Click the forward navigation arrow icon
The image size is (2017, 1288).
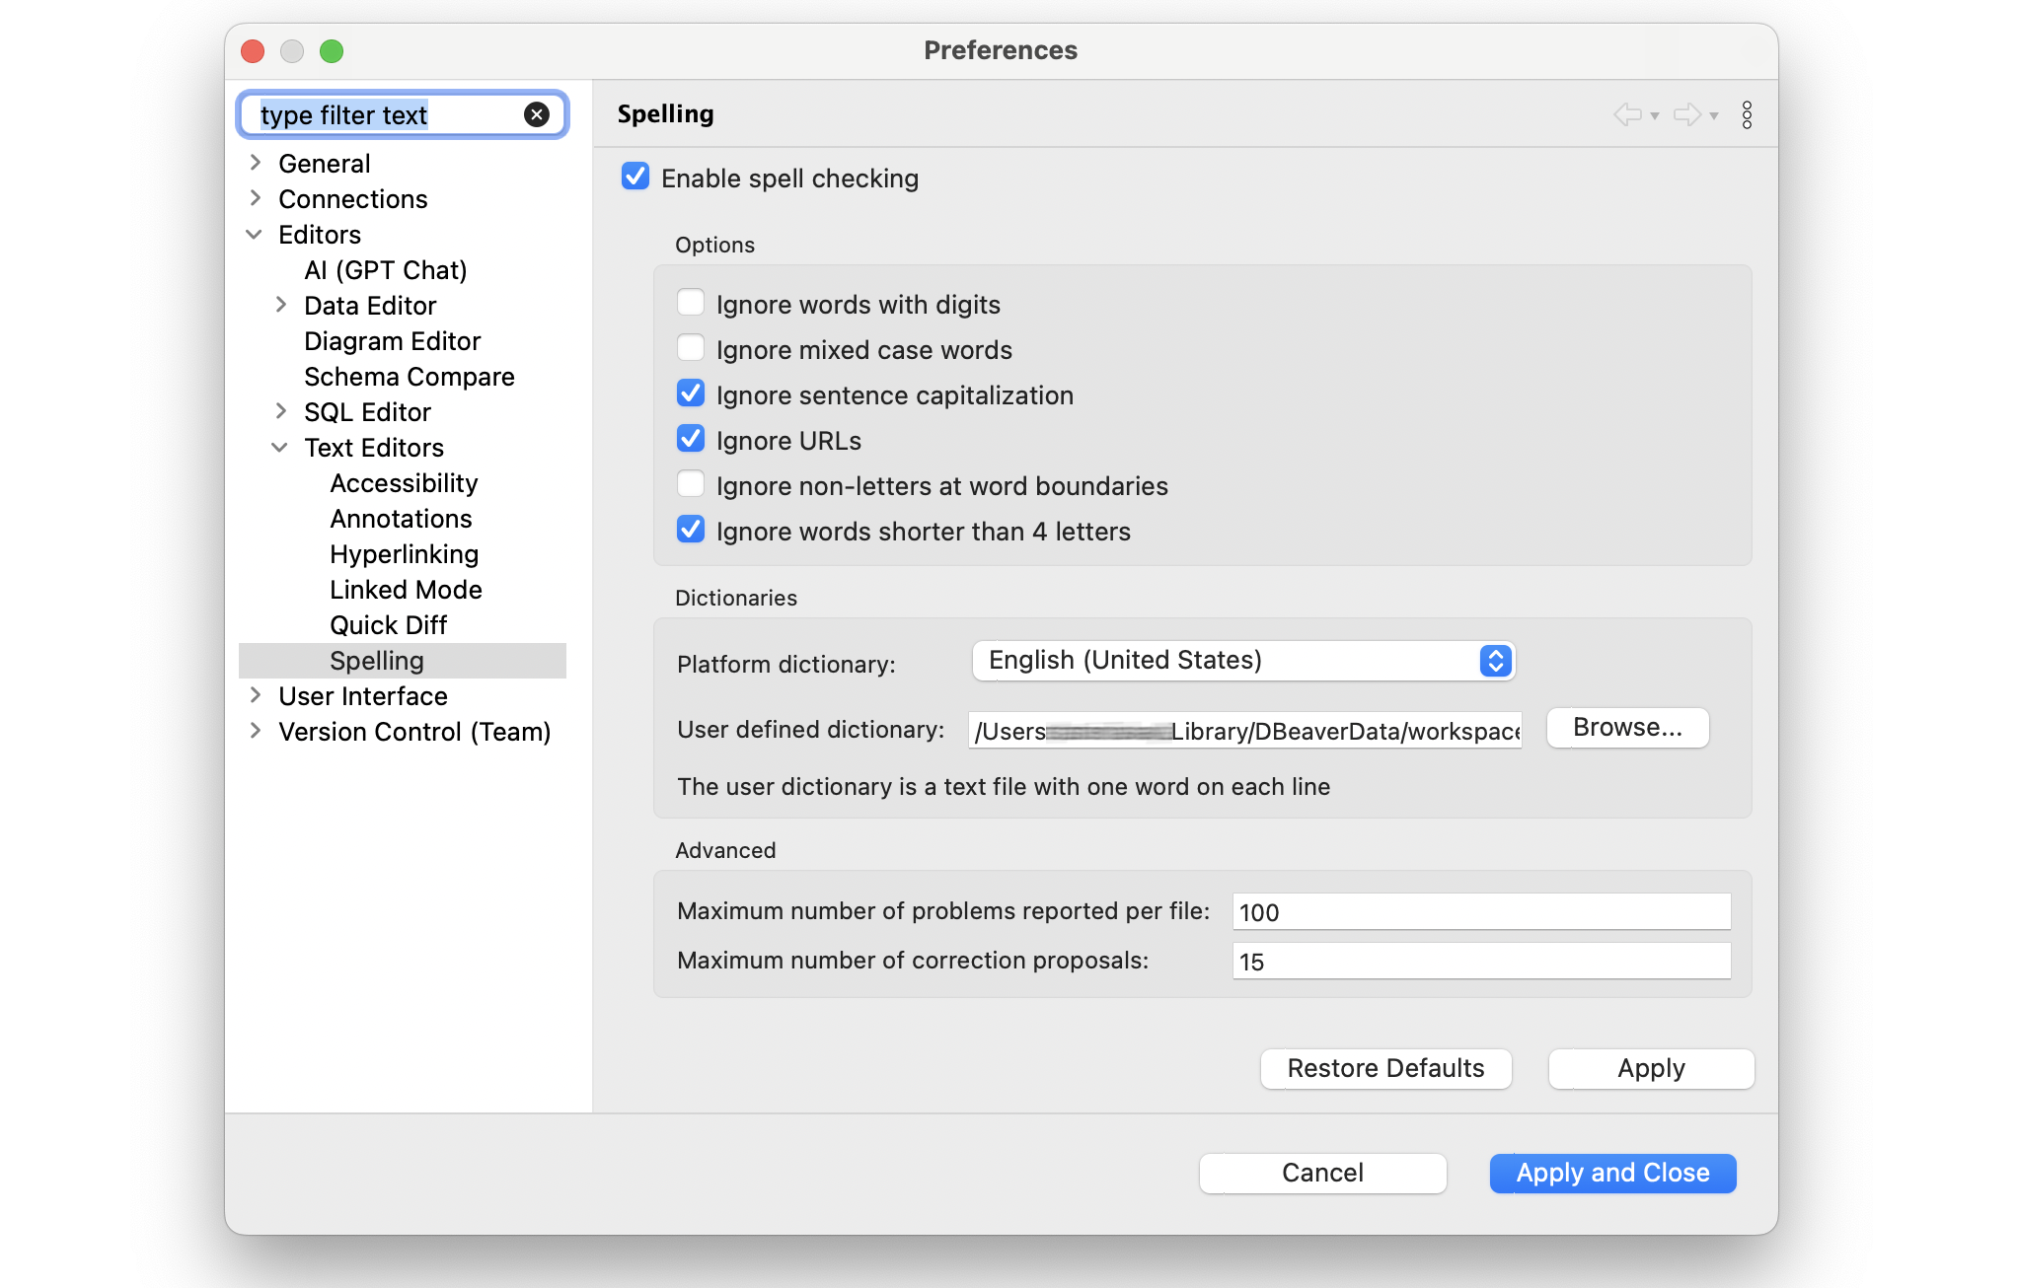[1686, 114]
